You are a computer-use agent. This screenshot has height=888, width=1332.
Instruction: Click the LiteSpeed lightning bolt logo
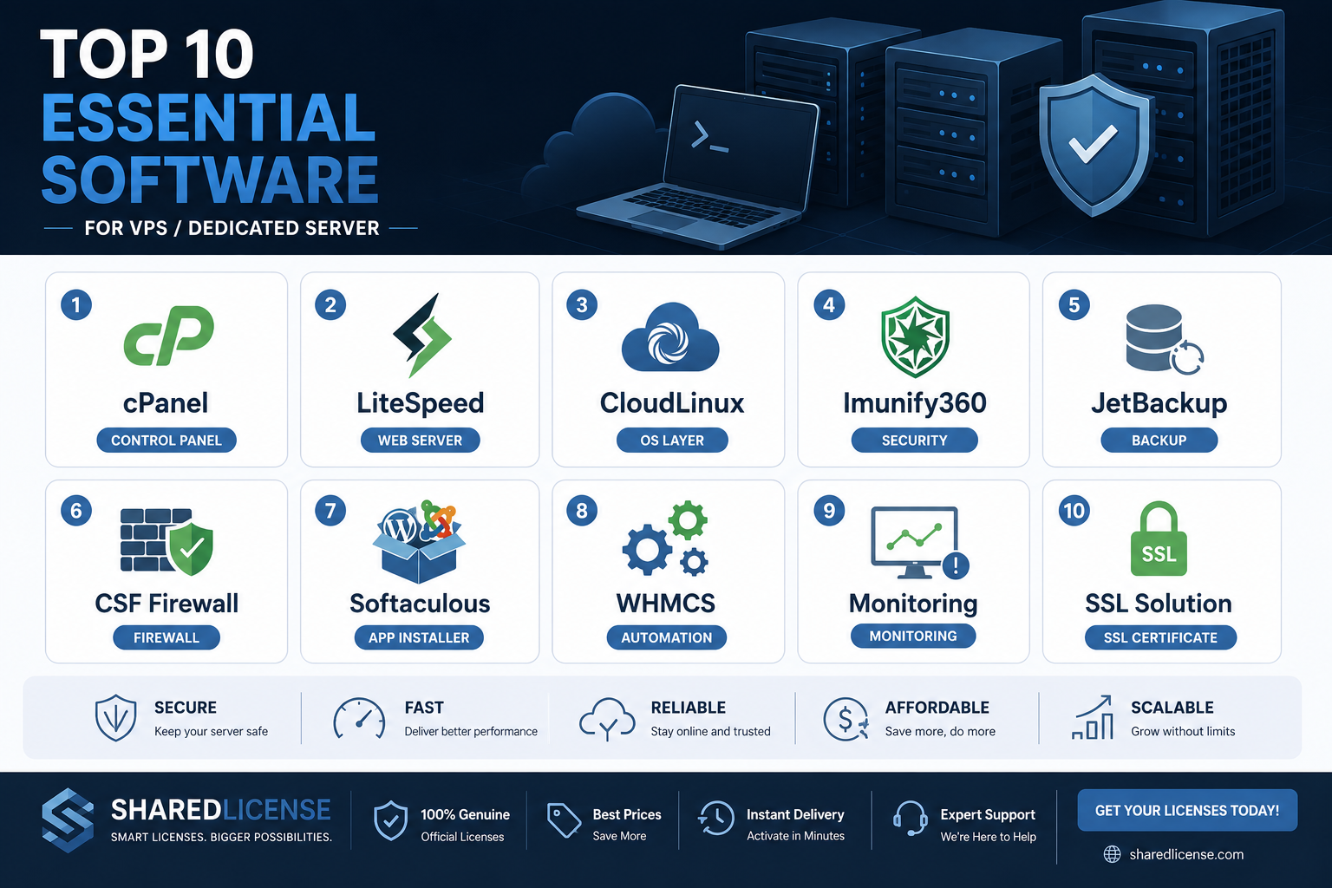point(421,335)
